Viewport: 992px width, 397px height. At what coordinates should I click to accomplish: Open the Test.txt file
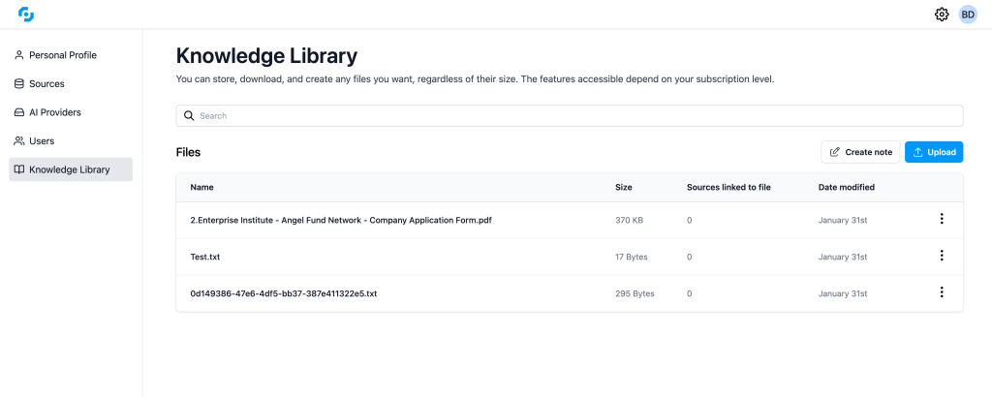[x=205, y=258]
